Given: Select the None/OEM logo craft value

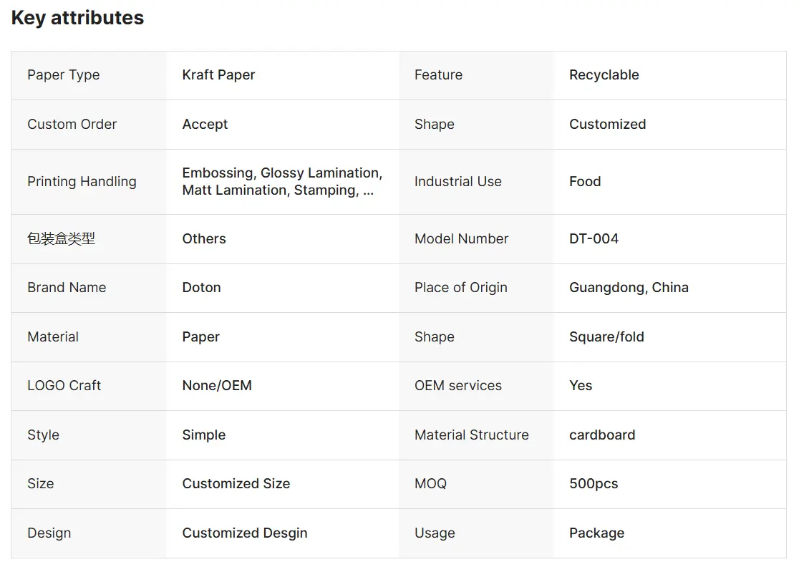Looking at the screenshot, I should click(217, 386).
